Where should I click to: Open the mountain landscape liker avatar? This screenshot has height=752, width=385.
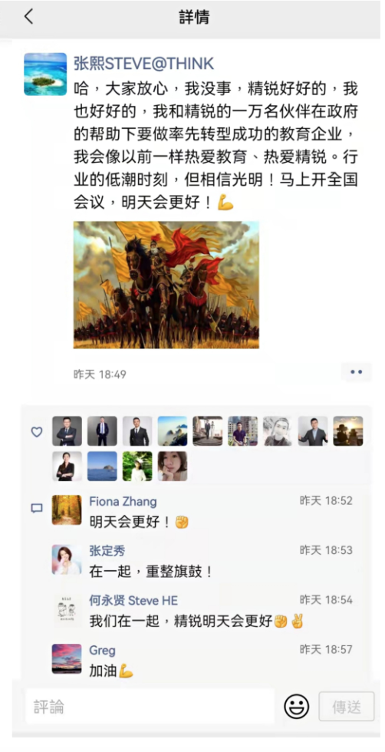(173, 431)
